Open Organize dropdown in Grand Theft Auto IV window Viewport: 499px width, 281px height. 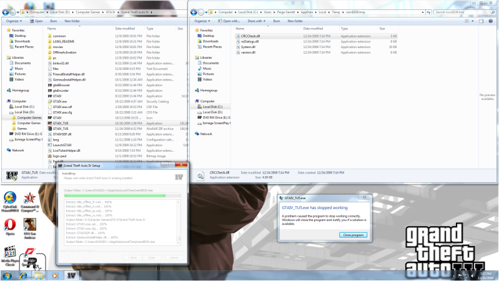pyautogui.click(x=13, y=21)
